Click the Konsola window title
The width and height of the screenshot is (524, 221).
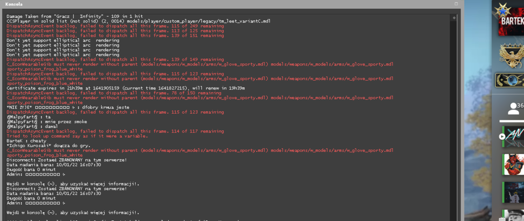pos(14,4)
